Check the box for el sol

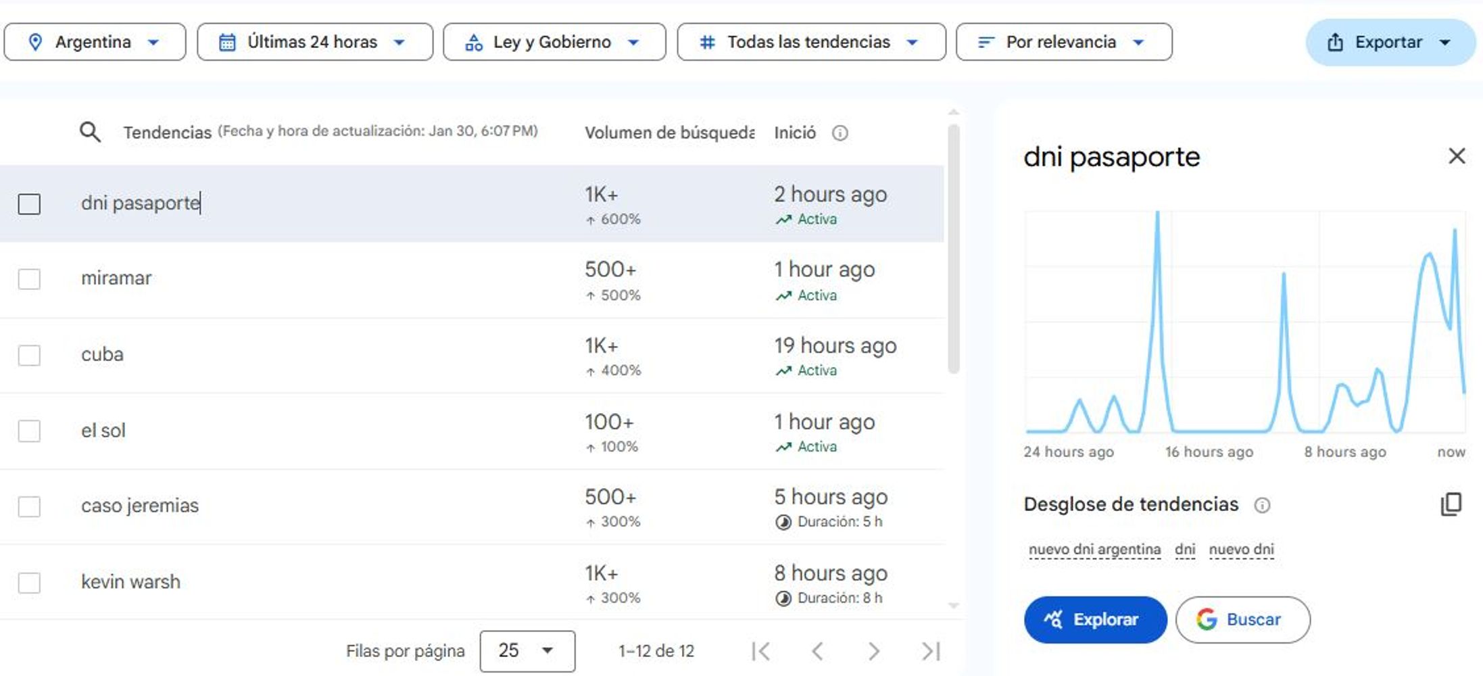pyautogui.click(x=29, y=431)
